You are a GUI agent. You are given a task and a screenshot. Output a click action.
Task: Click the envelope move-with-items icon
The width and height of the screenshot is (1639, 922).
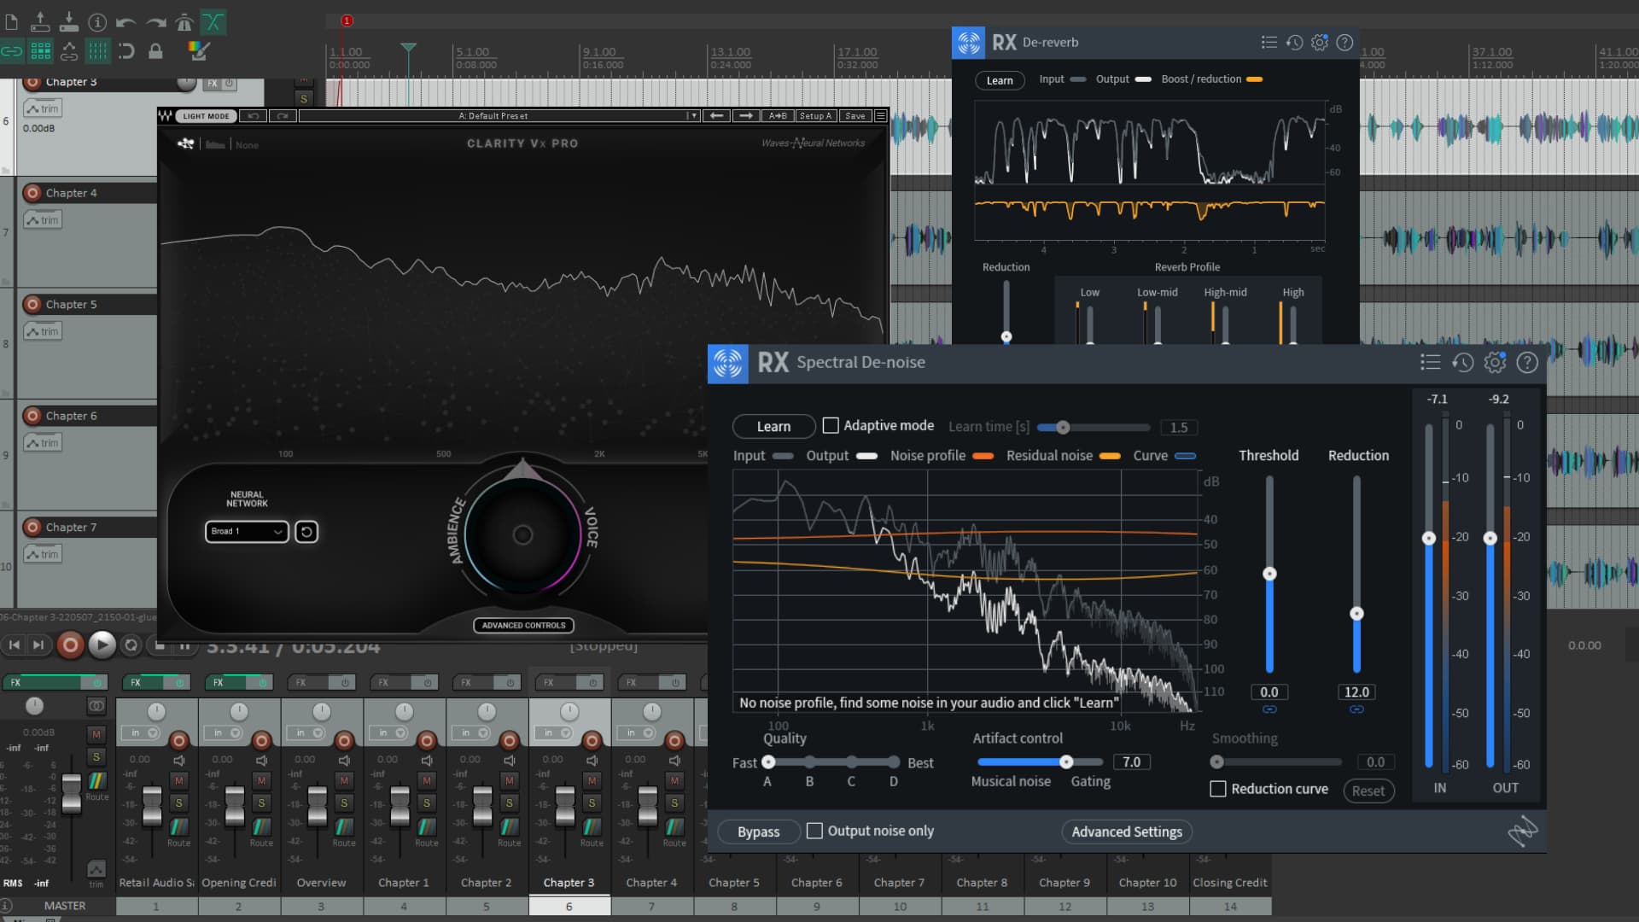(x=69, y=51)
